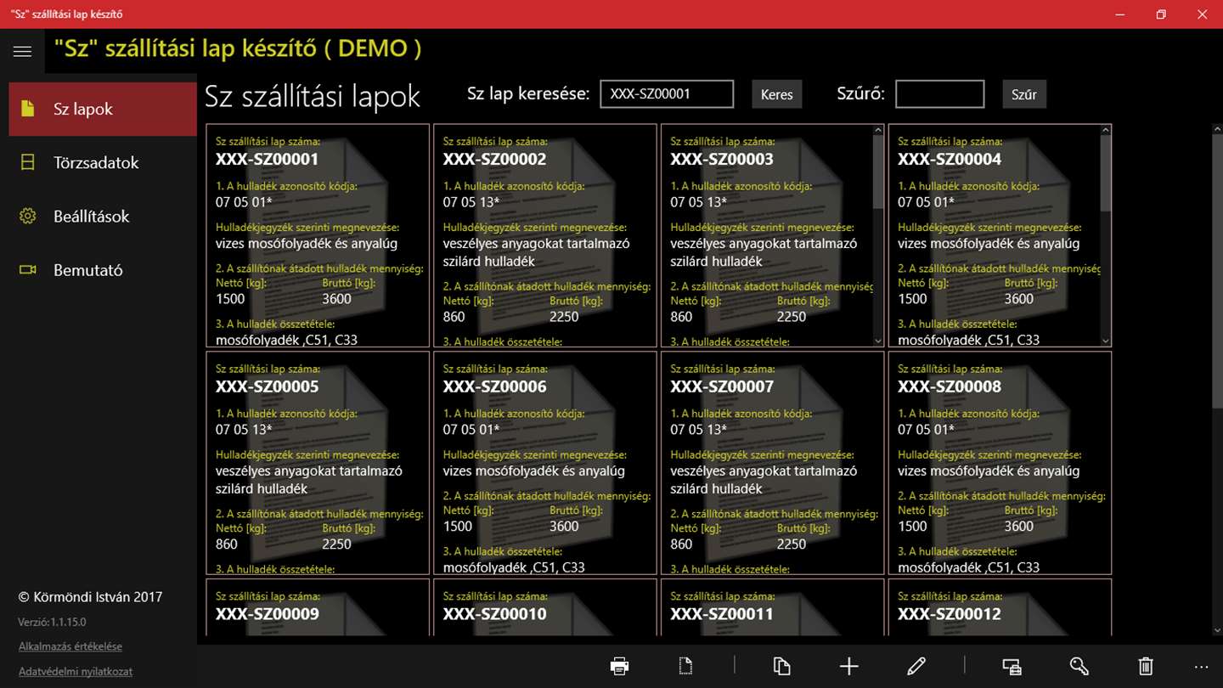
Task: Open the Adatvédelmi nyilatkozat link
Action: click(76, 671)
